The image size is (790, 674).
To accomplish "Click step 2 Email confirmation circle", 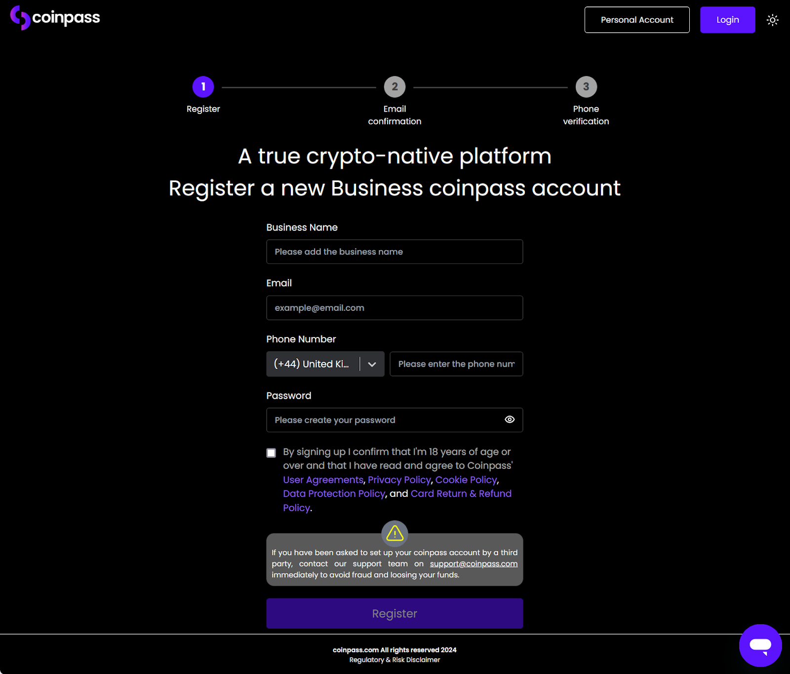I will tap(395, 87).
